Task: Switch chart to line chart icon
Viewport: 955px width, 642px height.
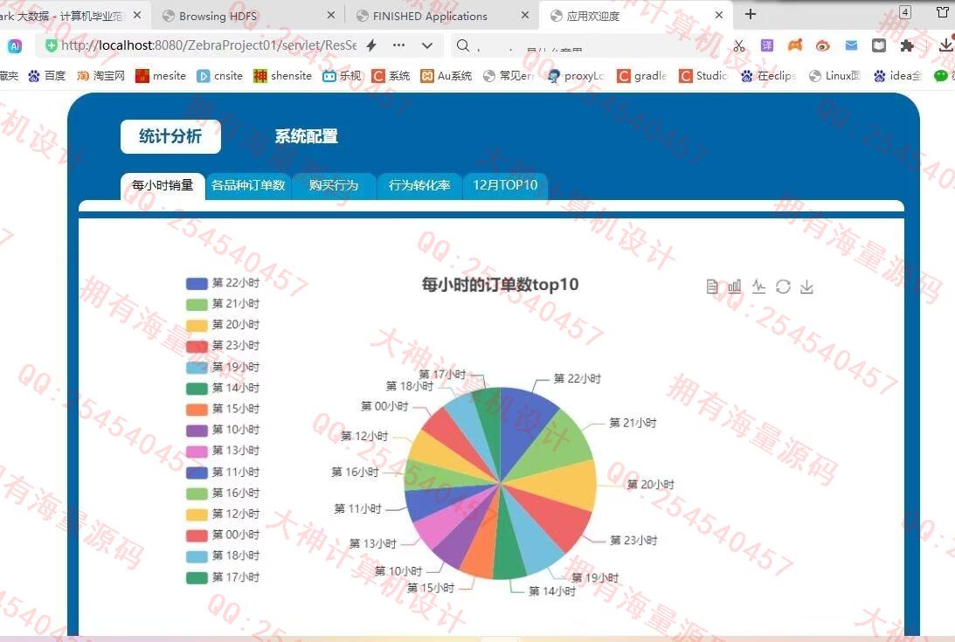Action: click(759, 286)
